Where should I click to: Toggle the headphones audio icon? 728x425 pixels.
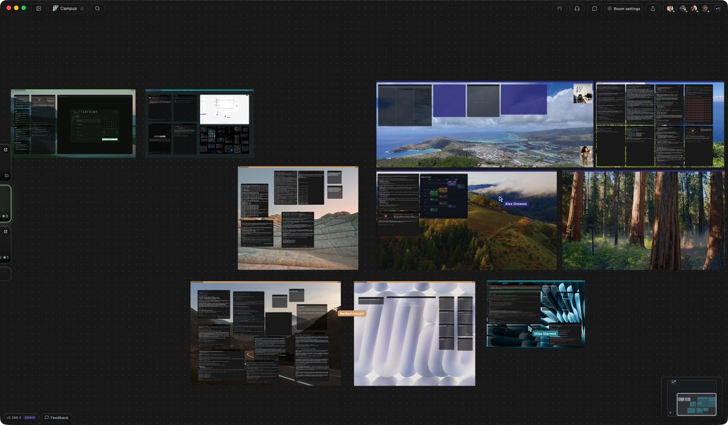coord(577,8)
